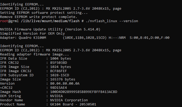Viewport: 182px width, 107px height.
Task: Click the IFR Data Size 1004 bytes value
Action: [x=61, y=59]
